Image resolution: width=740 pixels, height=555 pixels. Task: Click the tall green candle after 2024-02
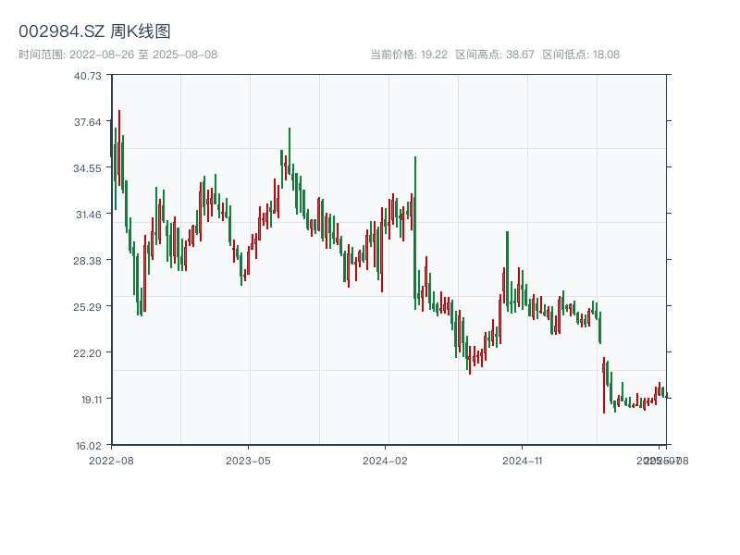(x=415, y=231)
